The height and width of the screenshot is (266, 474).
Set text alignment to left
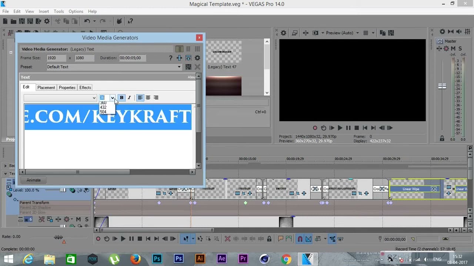pyautogui.click(x=140, y=98)
